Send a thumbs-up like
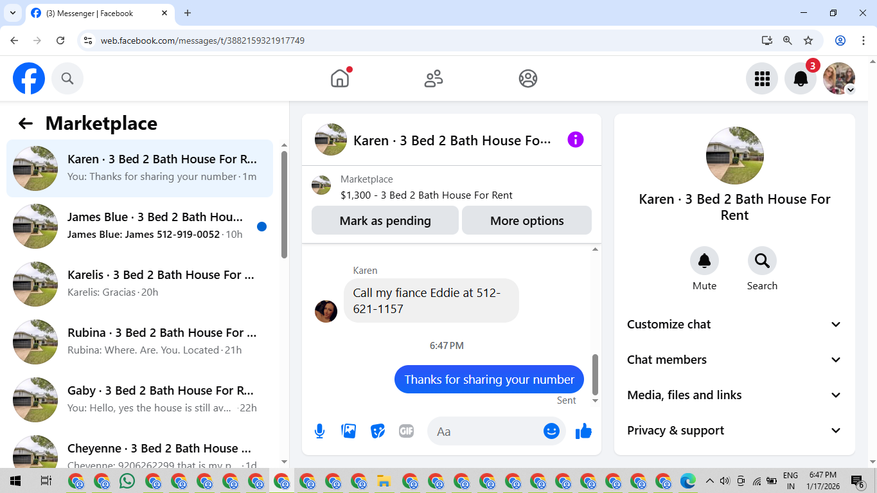The height and width of the screenshot is (493, 877). pyautogui.click(x=583, y=431)
